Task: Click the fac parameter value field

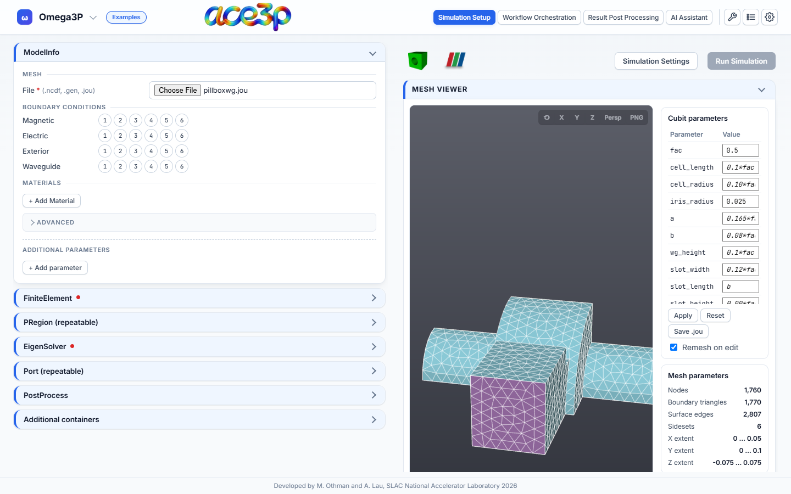Action: click(740, 150)
